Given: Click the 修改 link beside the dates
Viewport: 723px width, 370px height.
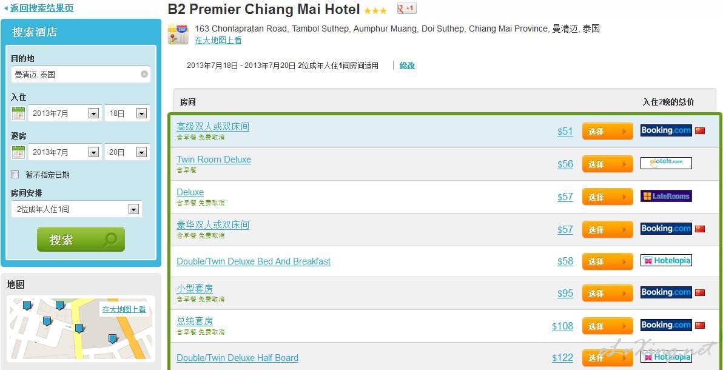Looking at the screenshot, I should click(x=407, y=66).
